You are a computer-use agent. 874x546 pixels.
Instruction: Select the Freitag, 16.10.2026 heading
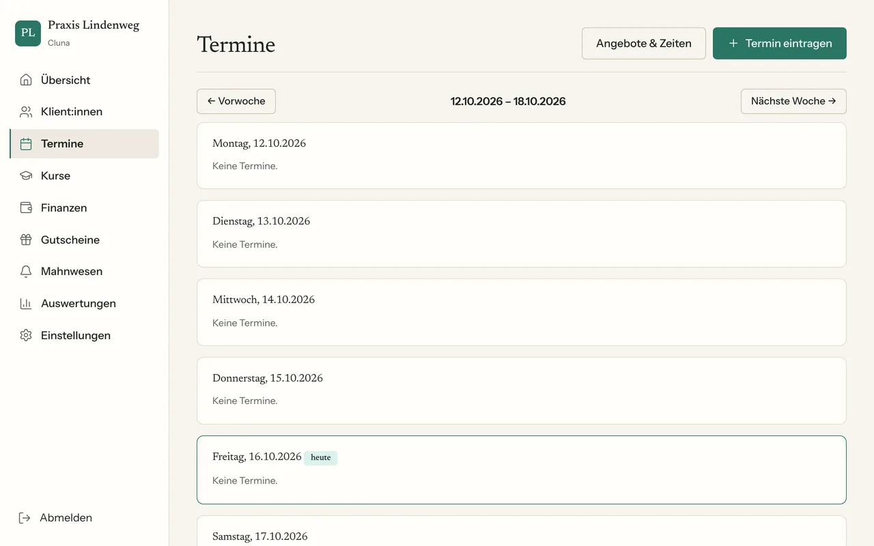click(257, 457)
